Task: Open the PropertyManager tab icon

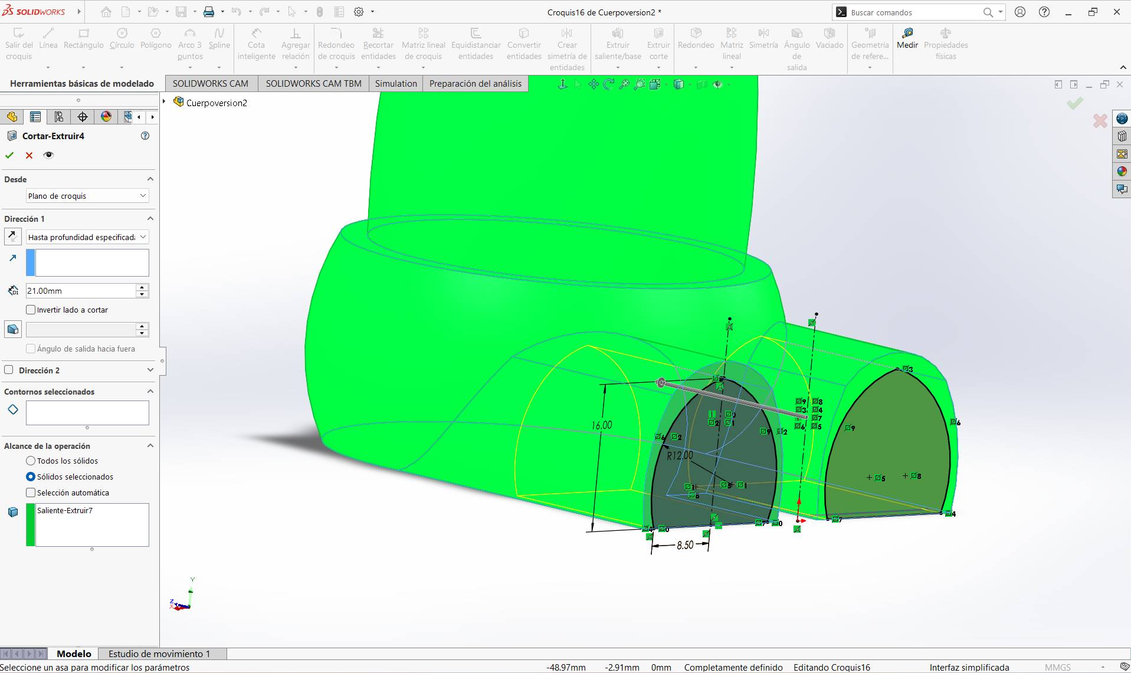Action: (x=35, y=117)
